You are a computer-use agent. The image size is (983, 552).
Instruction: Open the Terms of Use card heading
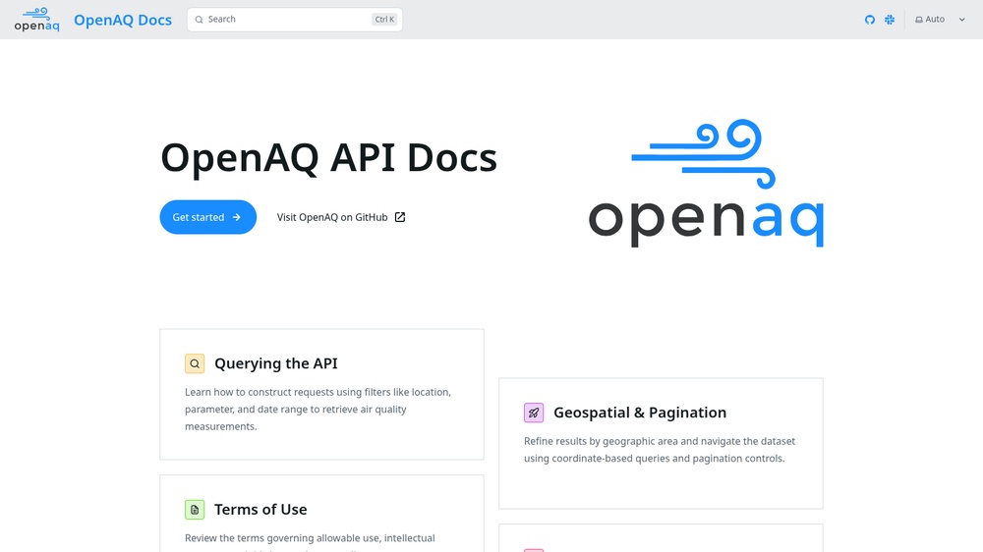(x=260, y=510)
